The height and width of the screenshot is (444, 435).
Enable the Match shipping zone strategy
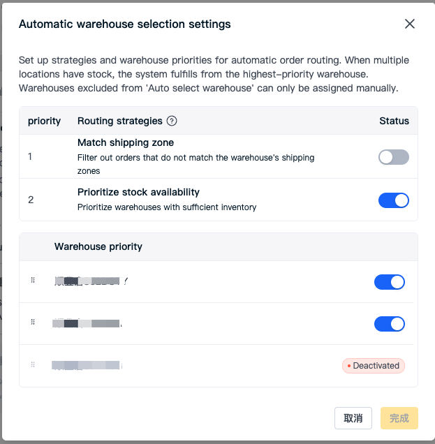tap(394, 157)
